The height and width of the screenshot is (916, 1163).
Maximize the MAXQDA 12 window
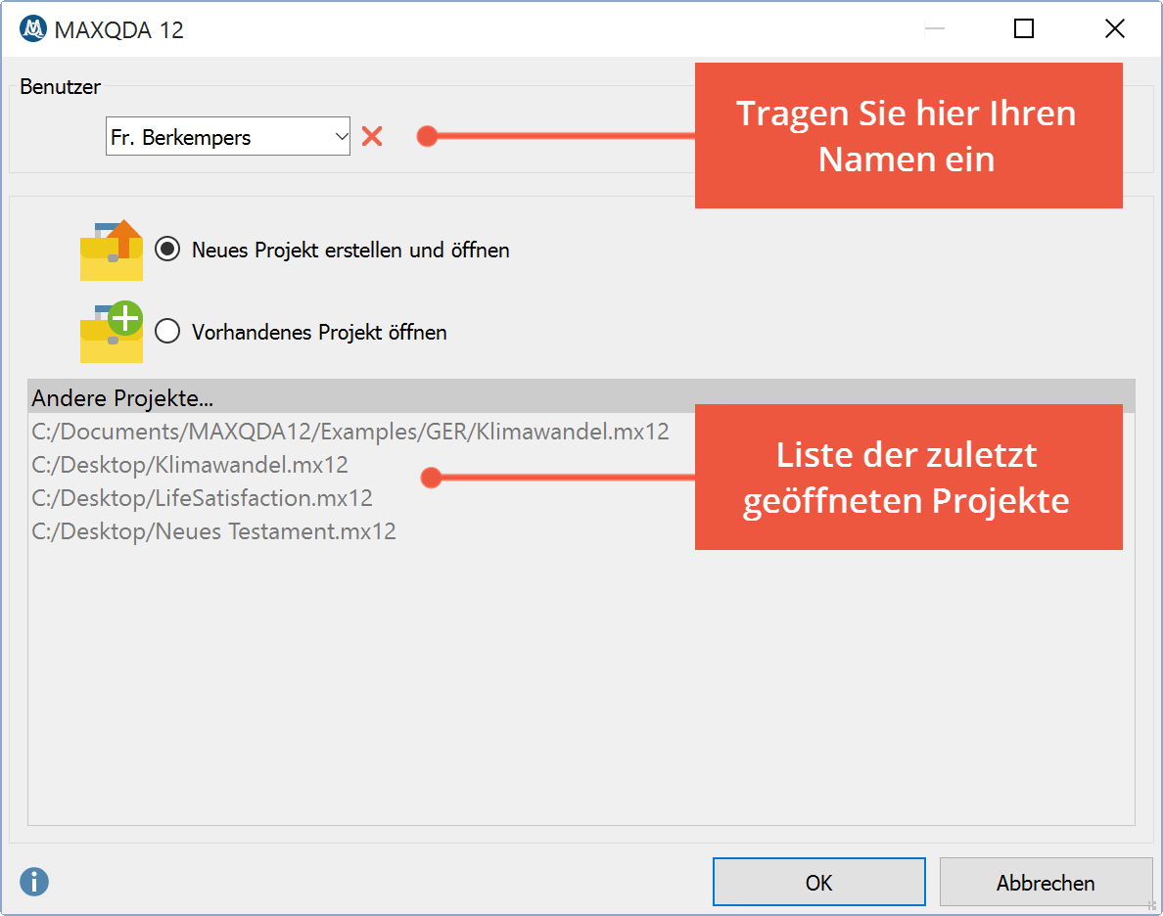(x=1024, y=29)
